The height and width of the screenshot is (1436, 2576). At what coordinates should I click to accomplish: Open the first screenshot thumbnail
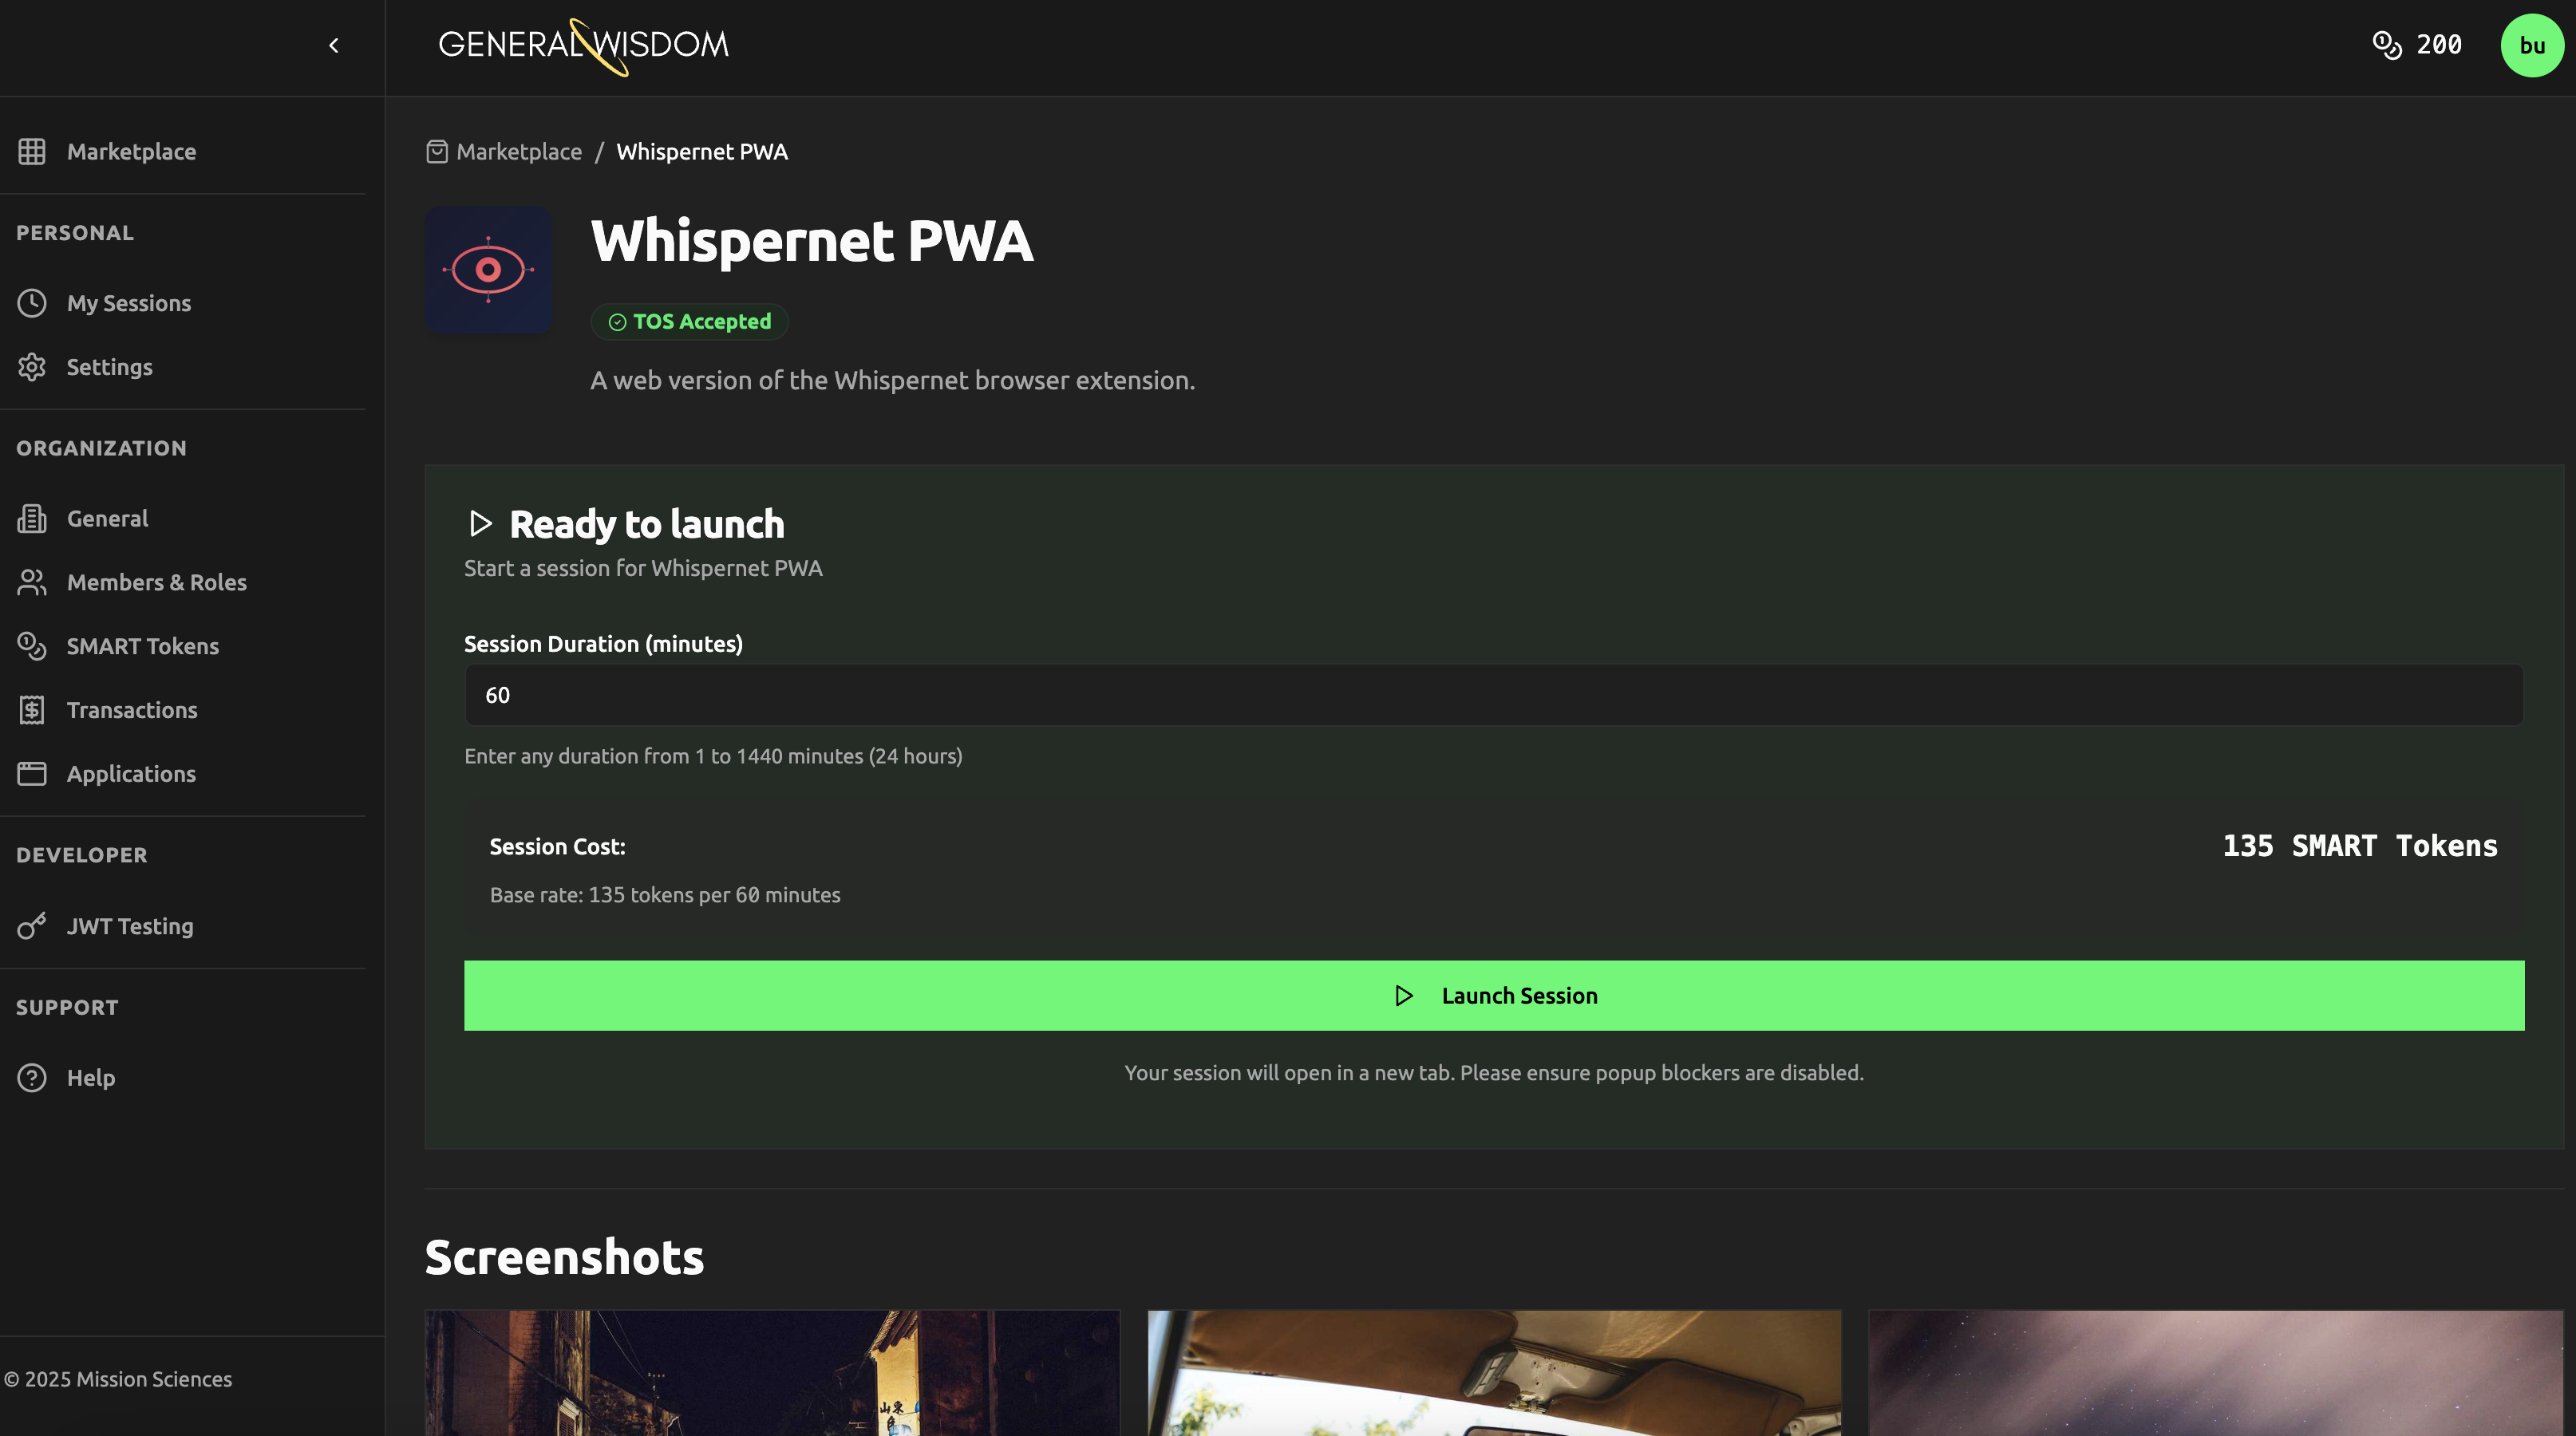point(772,1373)
